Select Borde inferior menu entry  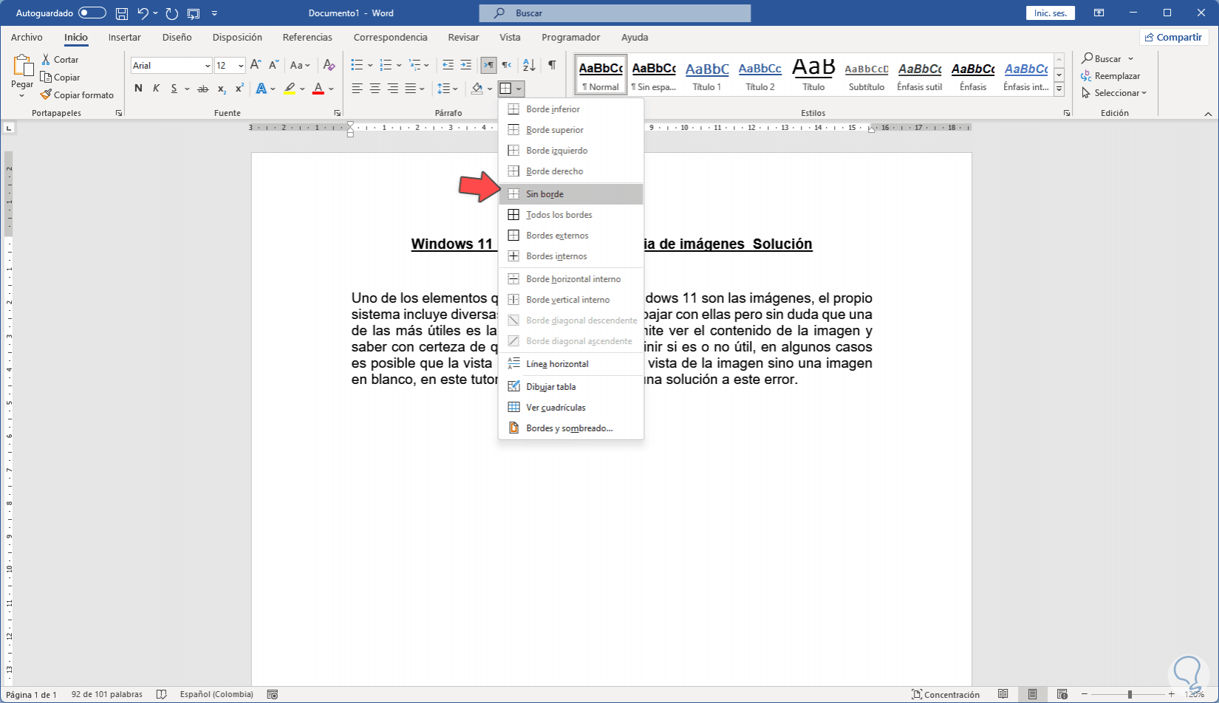(x=571, y=109)
